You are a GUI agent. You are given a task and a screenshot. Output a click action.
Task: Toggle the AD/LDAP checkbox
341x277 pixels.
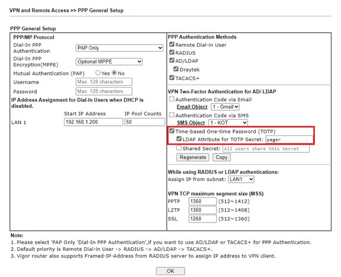click(172, 61)
